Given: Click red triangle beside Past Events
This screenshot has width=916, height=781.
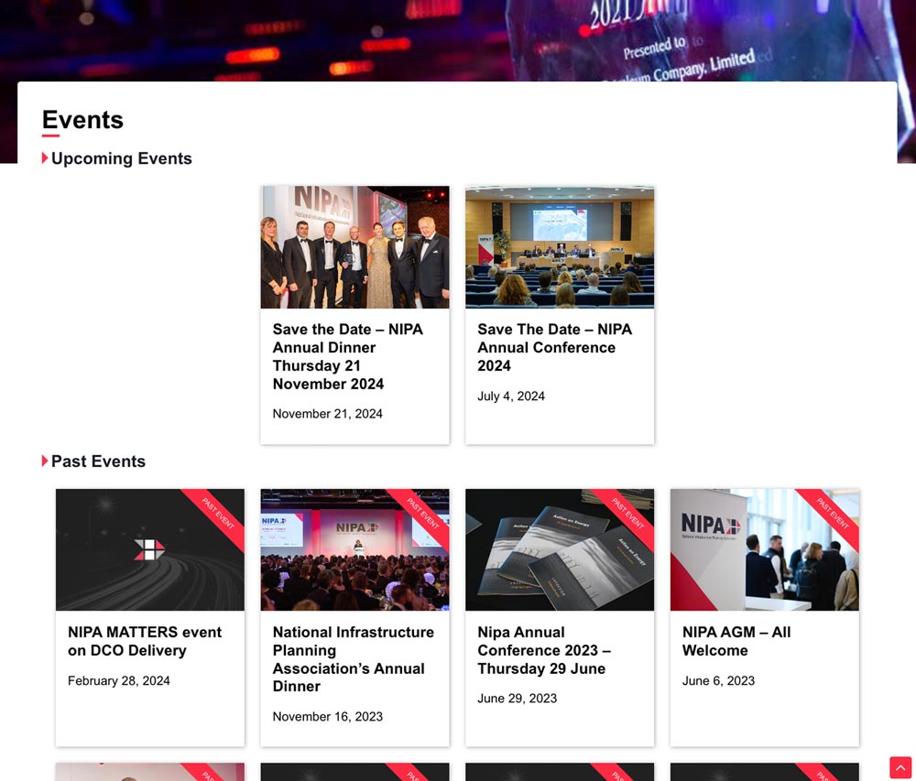Looking at the screenshot, I should pos(45,461).
